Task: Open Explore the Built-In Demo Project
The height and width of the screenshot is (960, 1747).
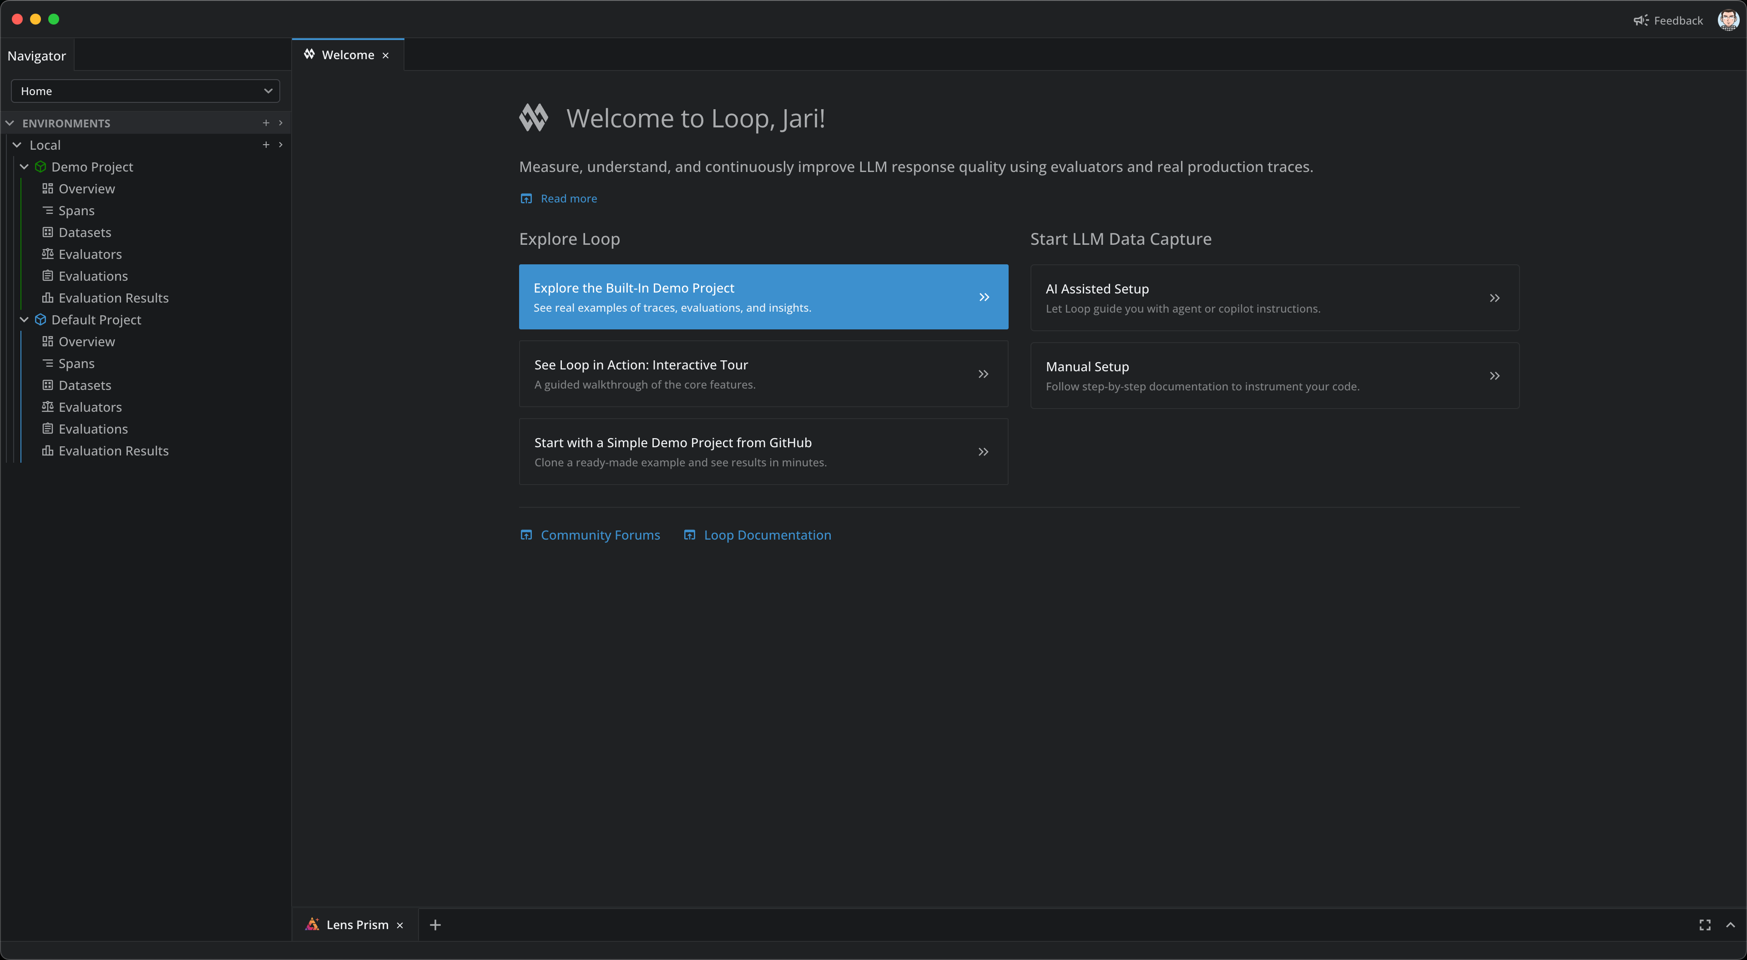Action: 763,297
